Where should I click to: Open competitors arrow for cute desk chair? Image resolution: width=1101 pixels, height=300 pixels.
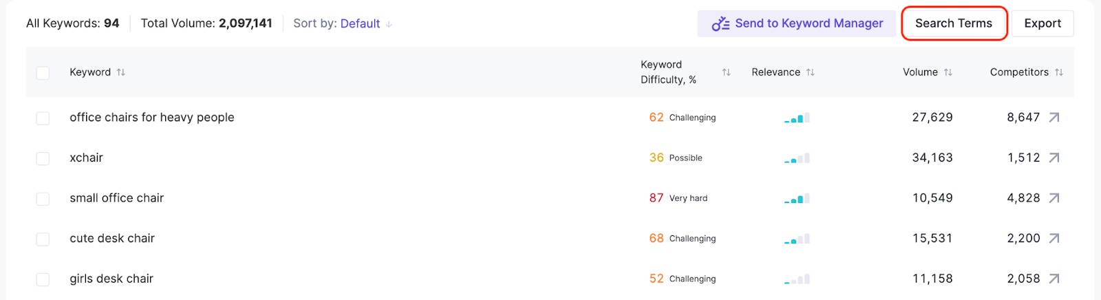1054,238
